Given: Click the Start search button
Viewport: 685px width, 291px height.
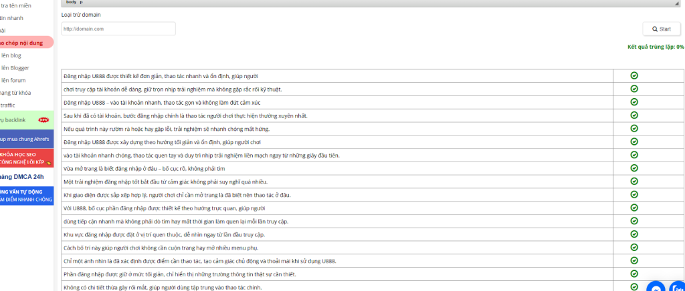Looking at the screenshot, I should [x=661, y=29].
